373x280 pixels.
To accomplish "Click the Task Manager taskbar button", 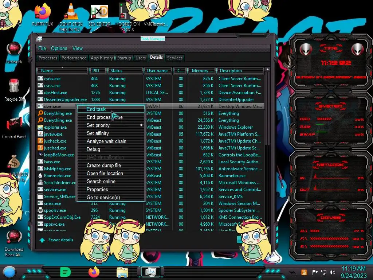I will tap(151, 272).
